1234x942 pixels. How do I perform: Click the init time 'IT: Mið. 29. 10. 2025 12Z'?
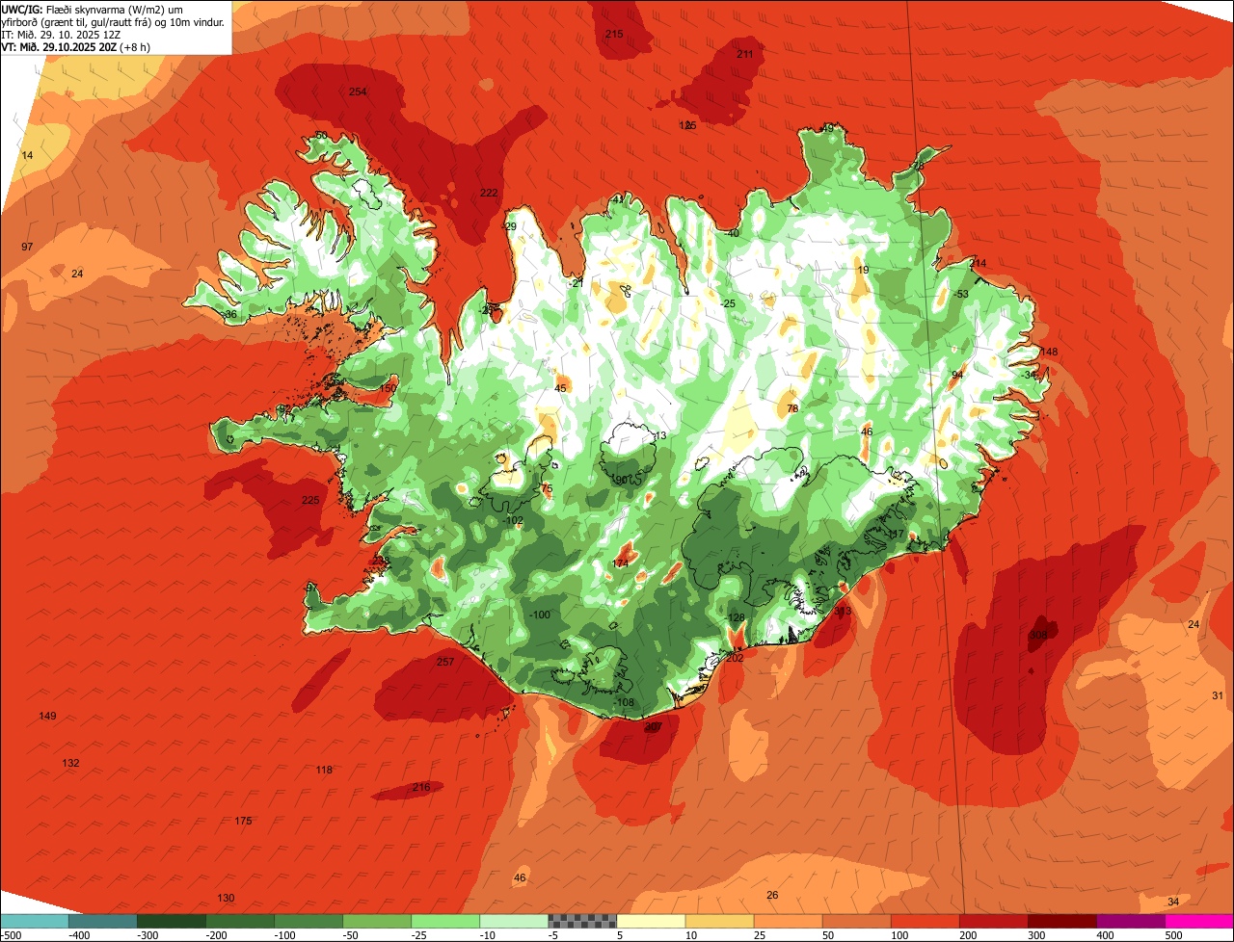click(x=61, y=34)
